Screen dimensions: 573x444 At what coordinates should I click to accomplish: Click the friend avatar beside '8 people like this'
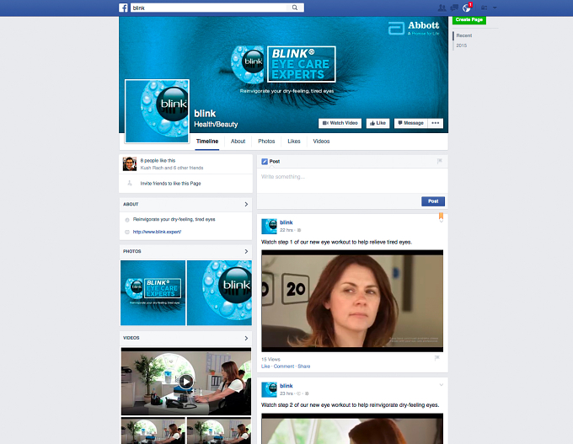click(130, 164)
